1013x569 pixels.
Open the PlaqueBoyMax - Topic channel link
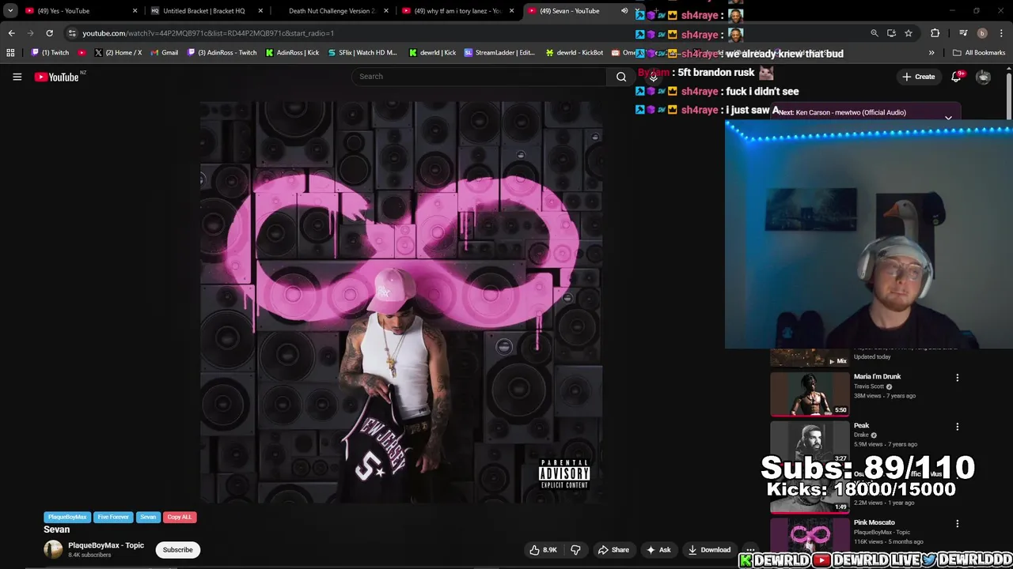click(106, 545)
